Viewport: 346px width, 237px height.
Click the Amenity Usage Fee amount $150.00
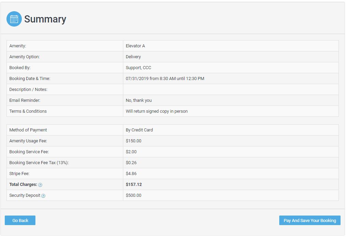[133, 141]
